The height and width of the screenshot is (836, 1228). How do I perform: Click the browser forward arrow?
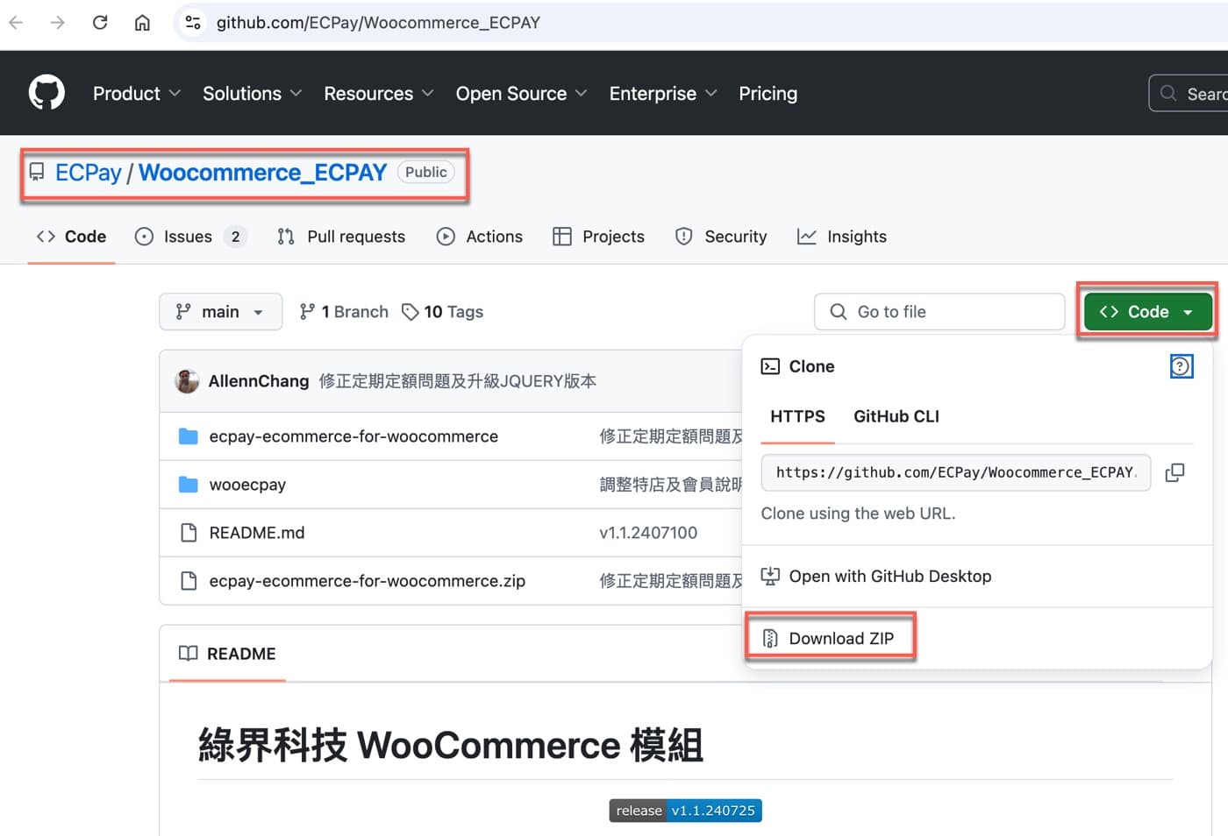pyautogui.click(x=58, y=22)
